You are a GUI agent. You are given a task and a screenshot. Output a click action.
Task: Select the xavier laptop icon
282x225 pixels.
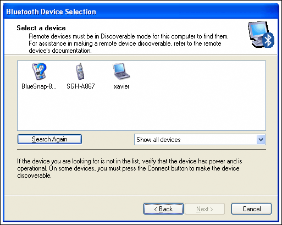pos(121,71)
